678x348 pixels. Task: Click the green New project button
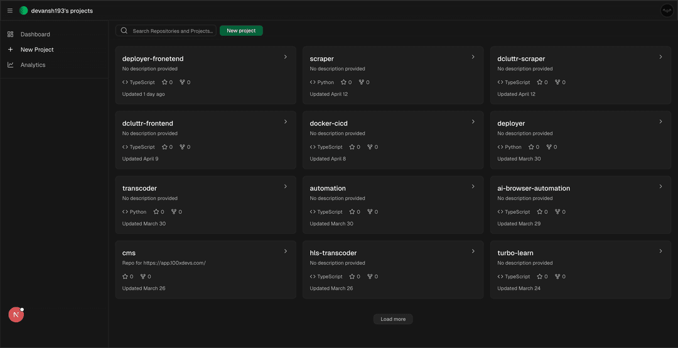click(x=241, y=31)
